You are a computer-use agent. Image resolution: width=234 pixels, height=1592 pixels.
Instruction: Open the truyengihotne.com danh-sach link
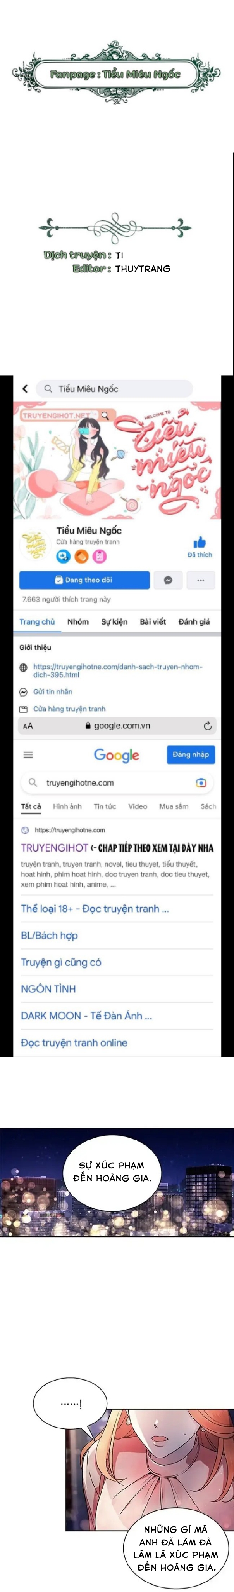click(x=118, y=670)
